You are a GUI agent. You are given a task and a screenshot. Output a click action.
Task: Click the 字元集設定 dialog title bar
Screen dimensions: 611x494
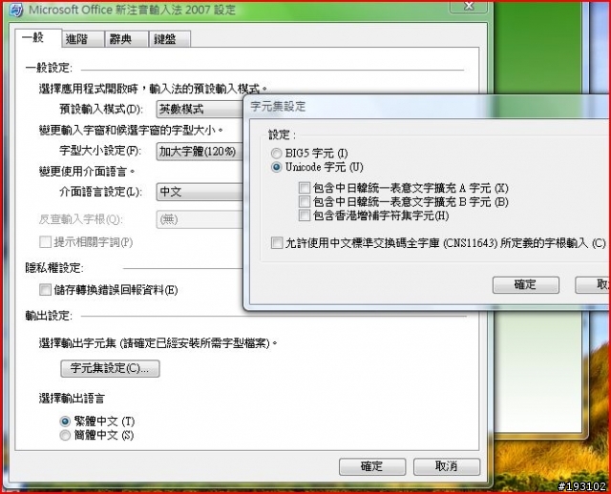coord(427,107)
